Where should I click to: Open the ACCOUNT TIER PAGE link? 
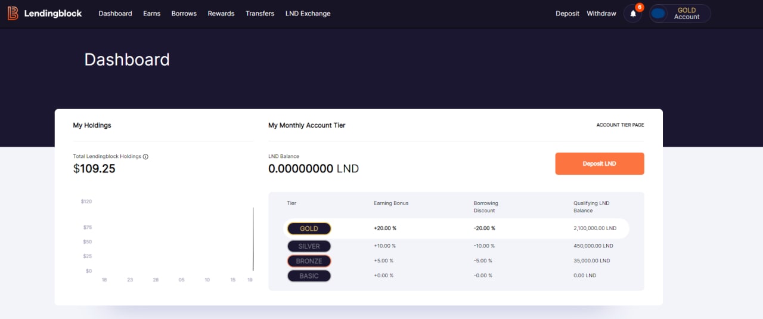click(x=620, y=125)
